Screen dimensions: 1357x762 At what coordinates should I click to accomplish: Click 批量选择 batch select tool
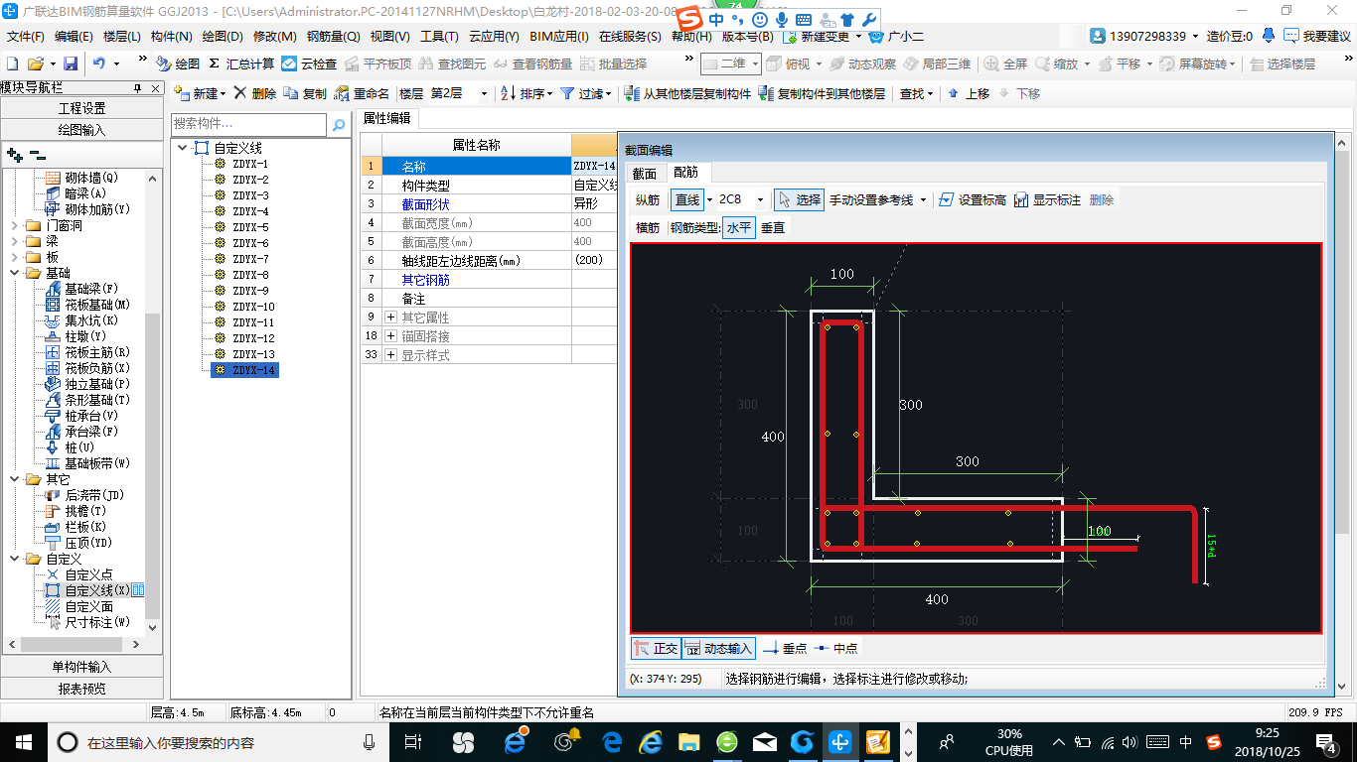point(613,63)
